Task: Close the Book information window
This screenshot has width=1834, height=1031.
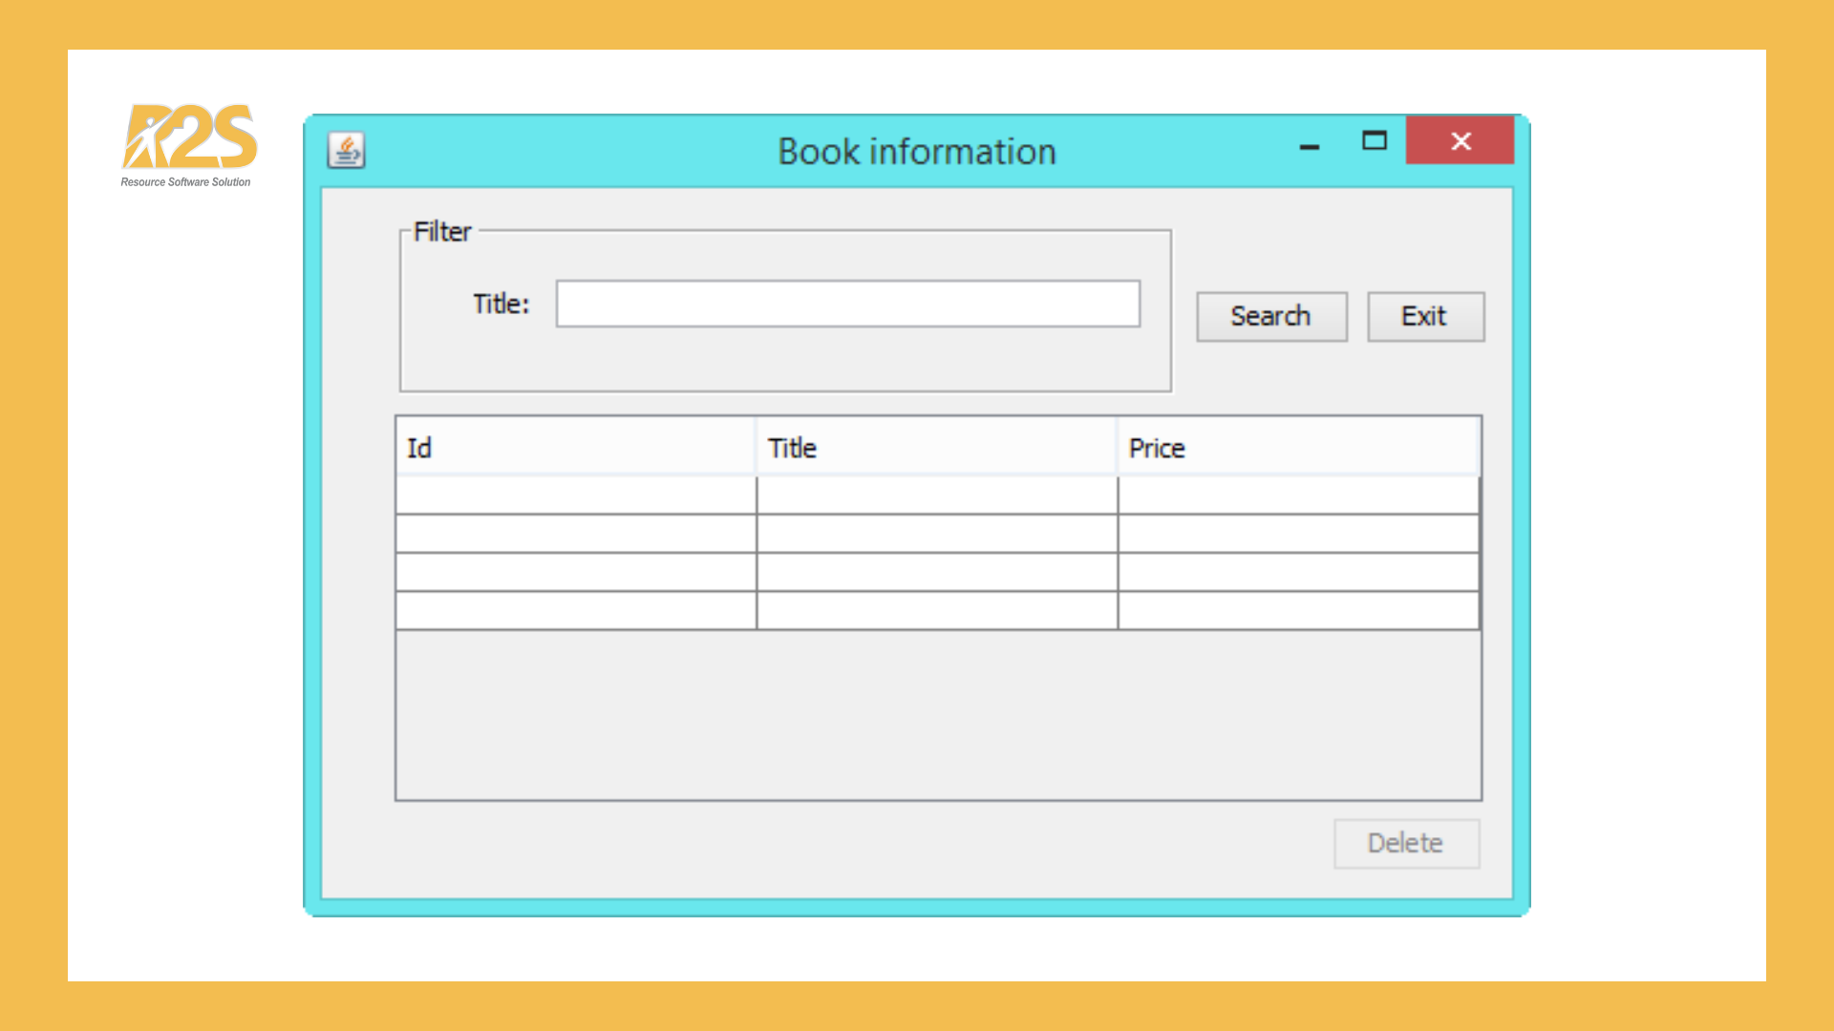Action: (x=1460, y=141)
